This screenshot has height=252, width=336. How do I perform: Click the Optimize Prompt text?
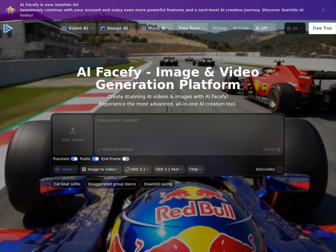click(x=118, y=149)
